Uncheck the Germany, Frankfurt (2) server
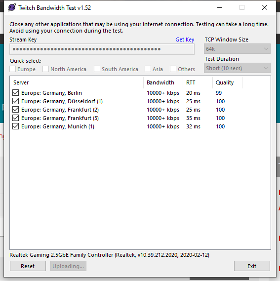This screenshot has width=280, height=281. (16, 110)
